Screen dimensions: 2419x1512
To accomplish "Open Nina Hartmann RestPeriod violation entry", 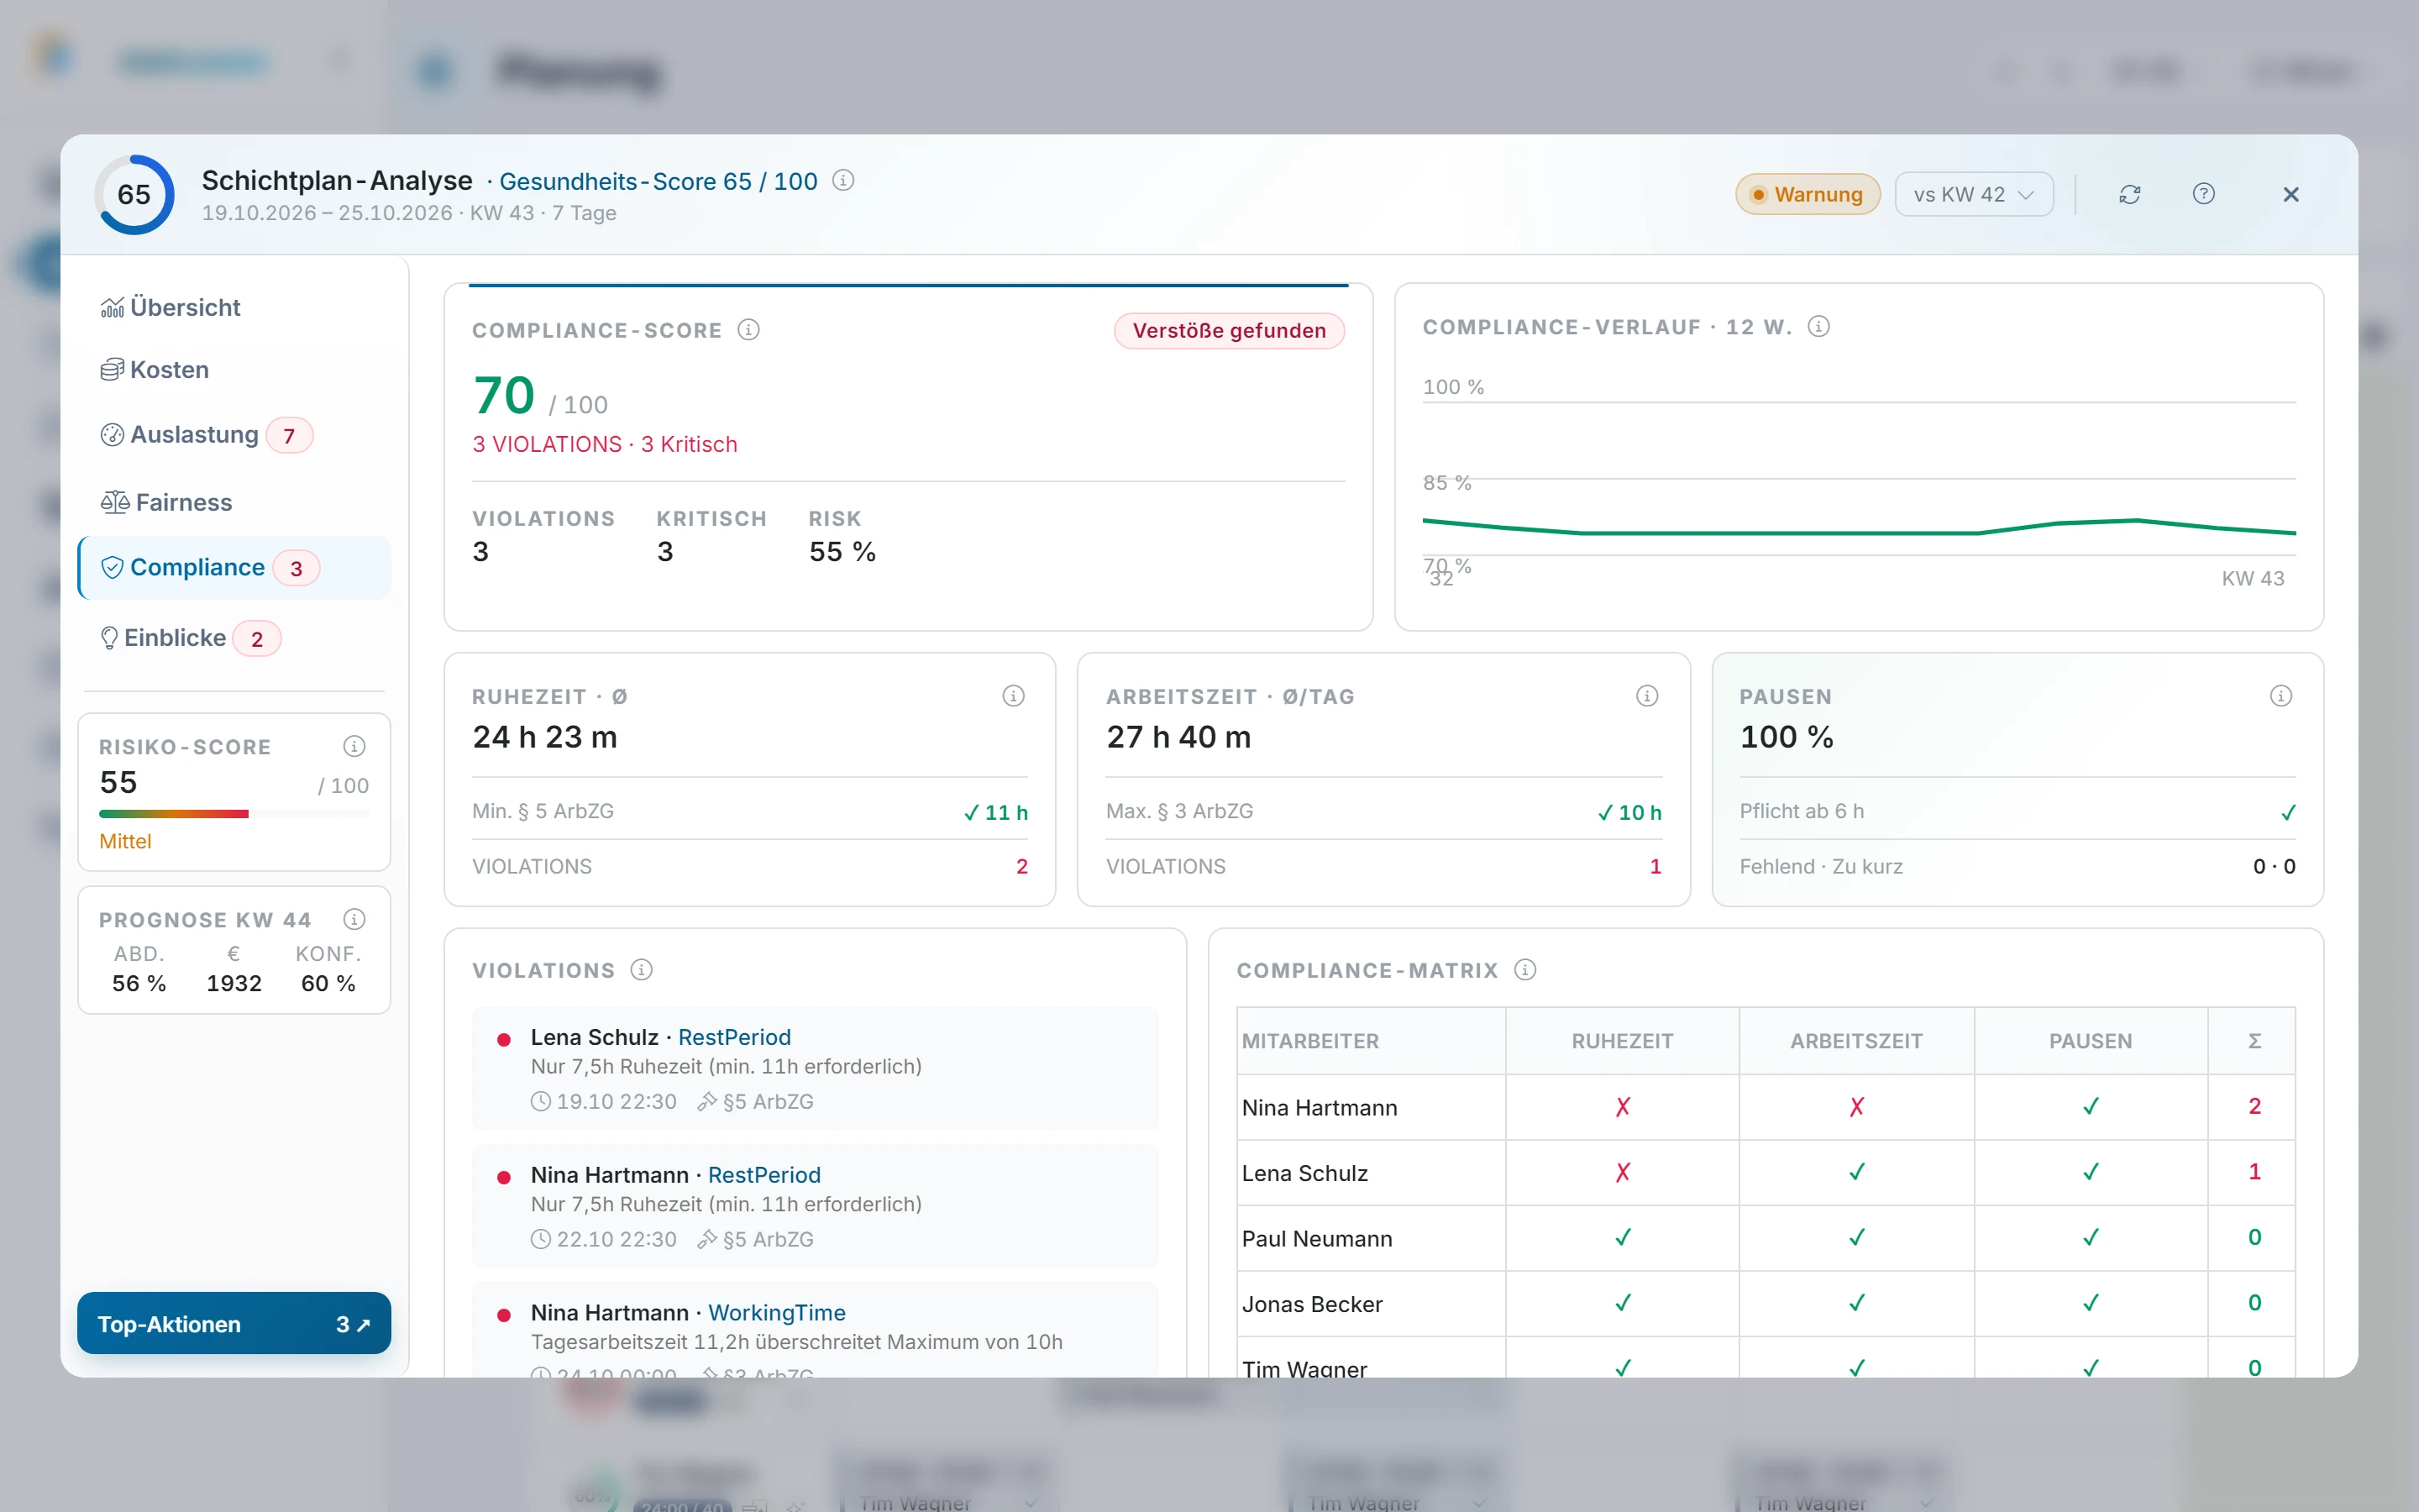I will [815, 1206].
